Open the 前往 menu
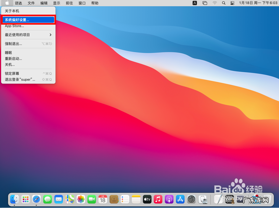279x208 pixels. click(69, 3)
